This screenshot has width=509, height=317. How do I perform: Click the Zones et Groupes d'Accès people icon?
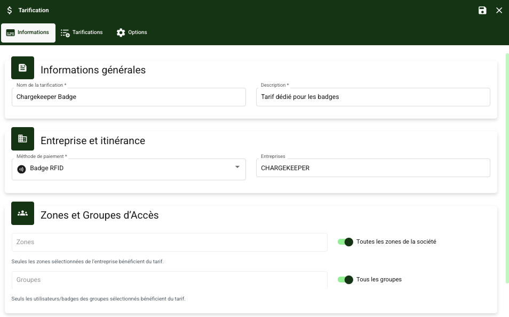coord(22,213)
